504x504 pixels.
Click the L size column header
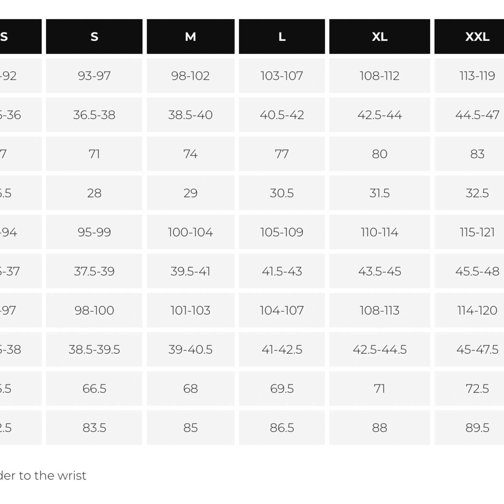(282, 37)
